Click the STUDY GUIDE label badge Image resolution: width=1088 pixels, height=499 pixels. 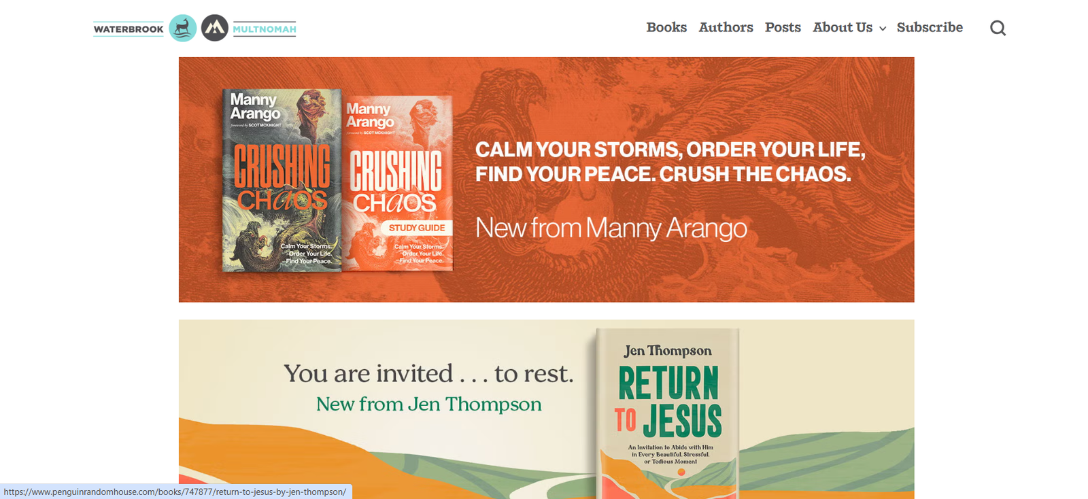point(416,228)
